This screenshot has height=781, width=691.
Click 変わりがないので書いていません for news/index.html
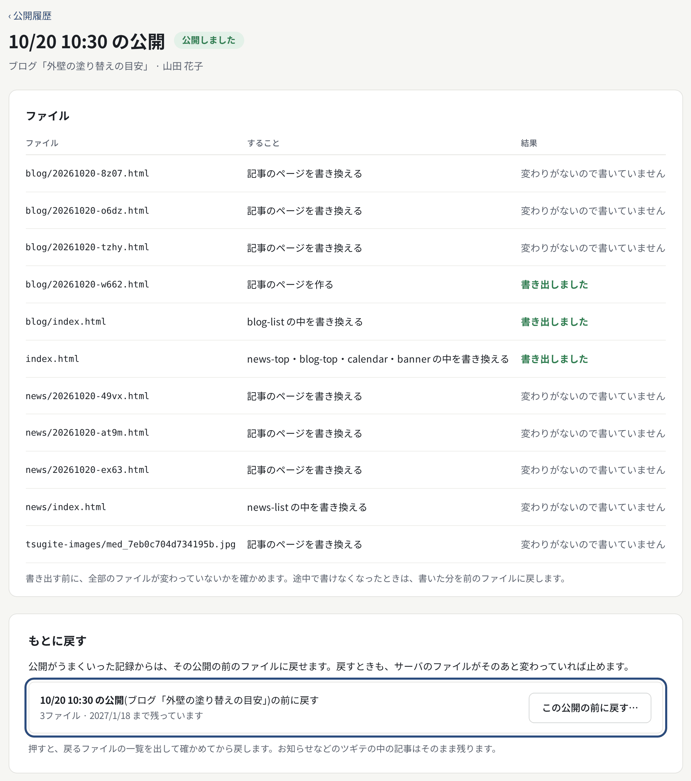pyautogui.click(x=593, y=507)
